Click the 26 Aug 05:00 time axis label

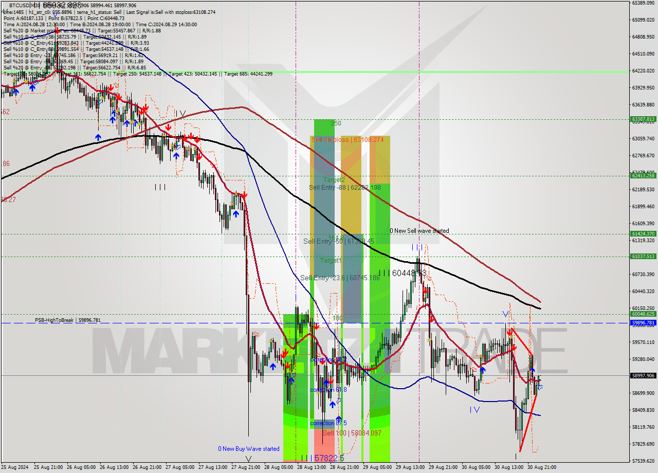click(81, 467)
